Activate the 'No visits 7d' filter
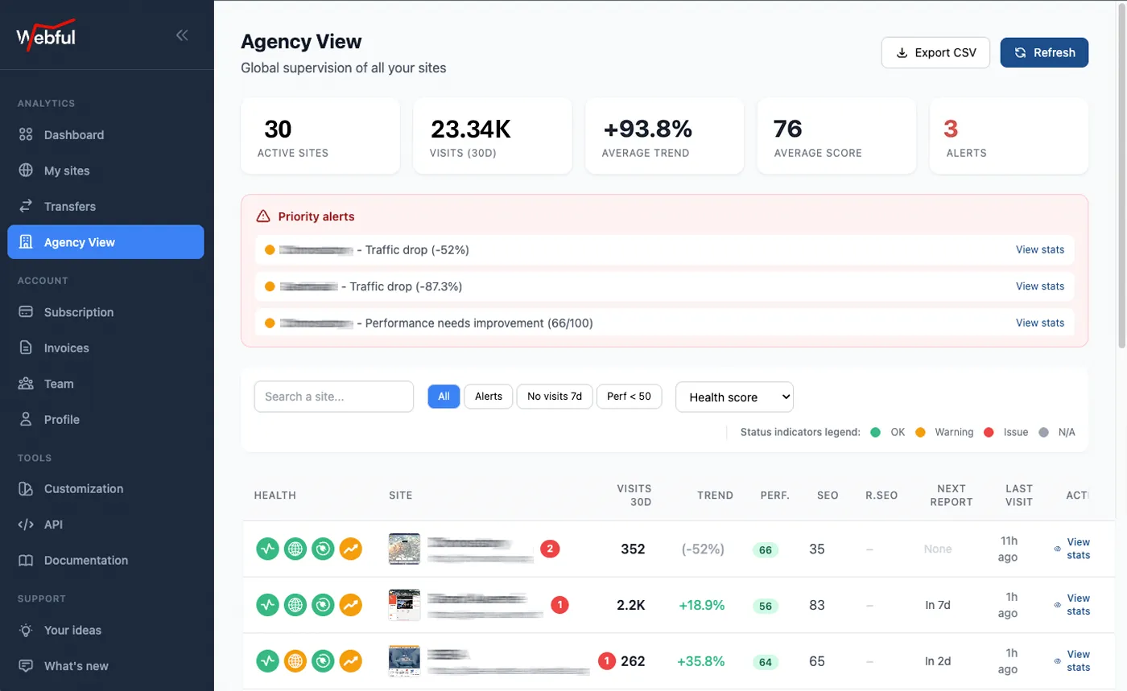 [x=554, y=396]
